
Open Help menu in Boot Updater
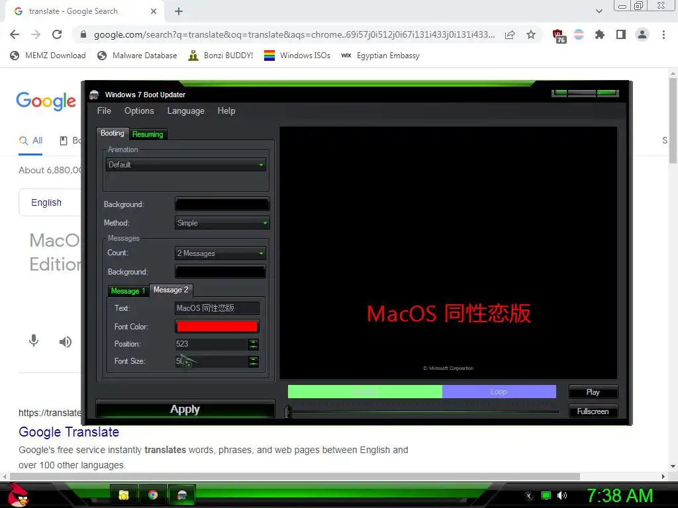tap(226, 111)
